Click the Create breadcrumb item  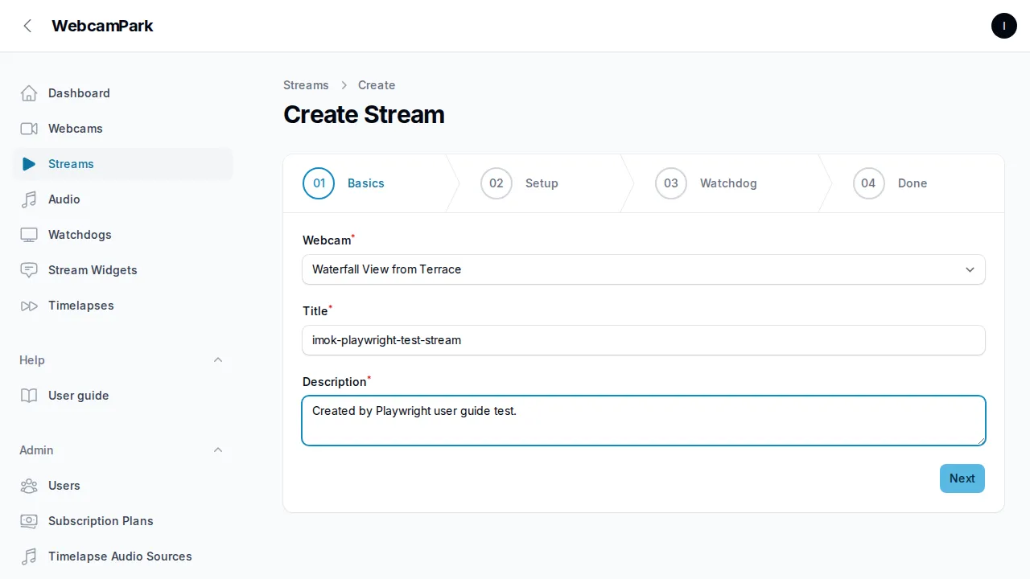(x=377, y=85)
